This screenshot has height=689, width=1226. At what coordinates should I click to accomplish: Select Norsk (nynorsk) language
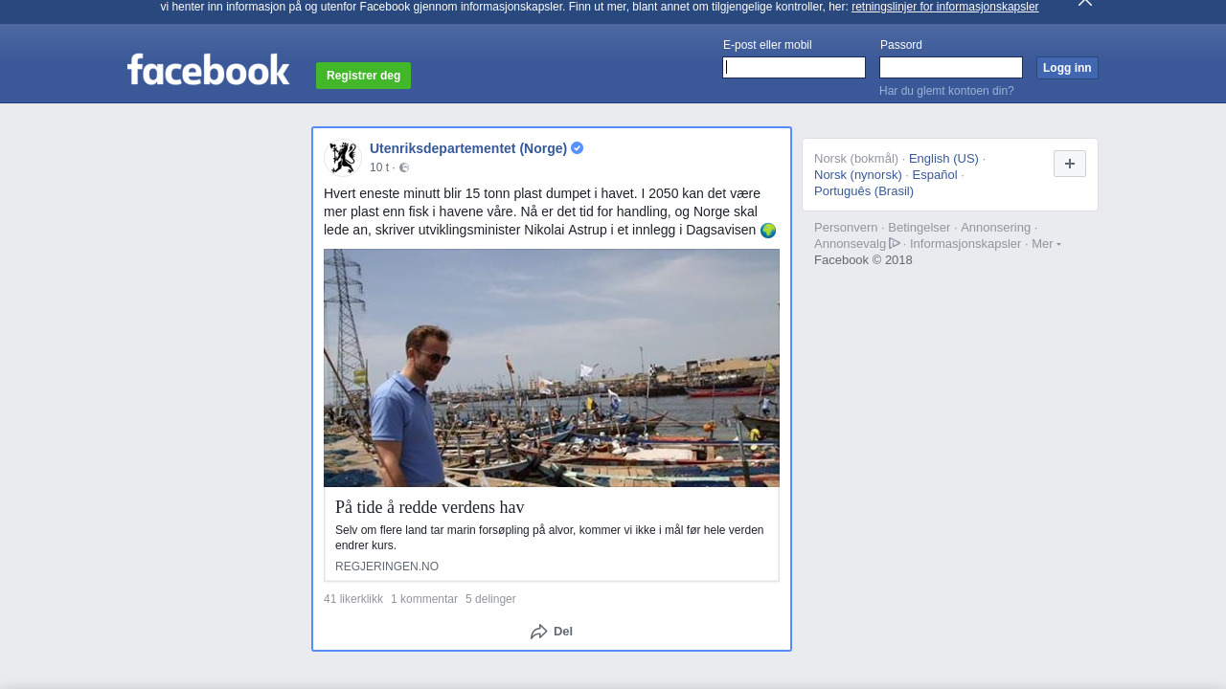[857, 175]
